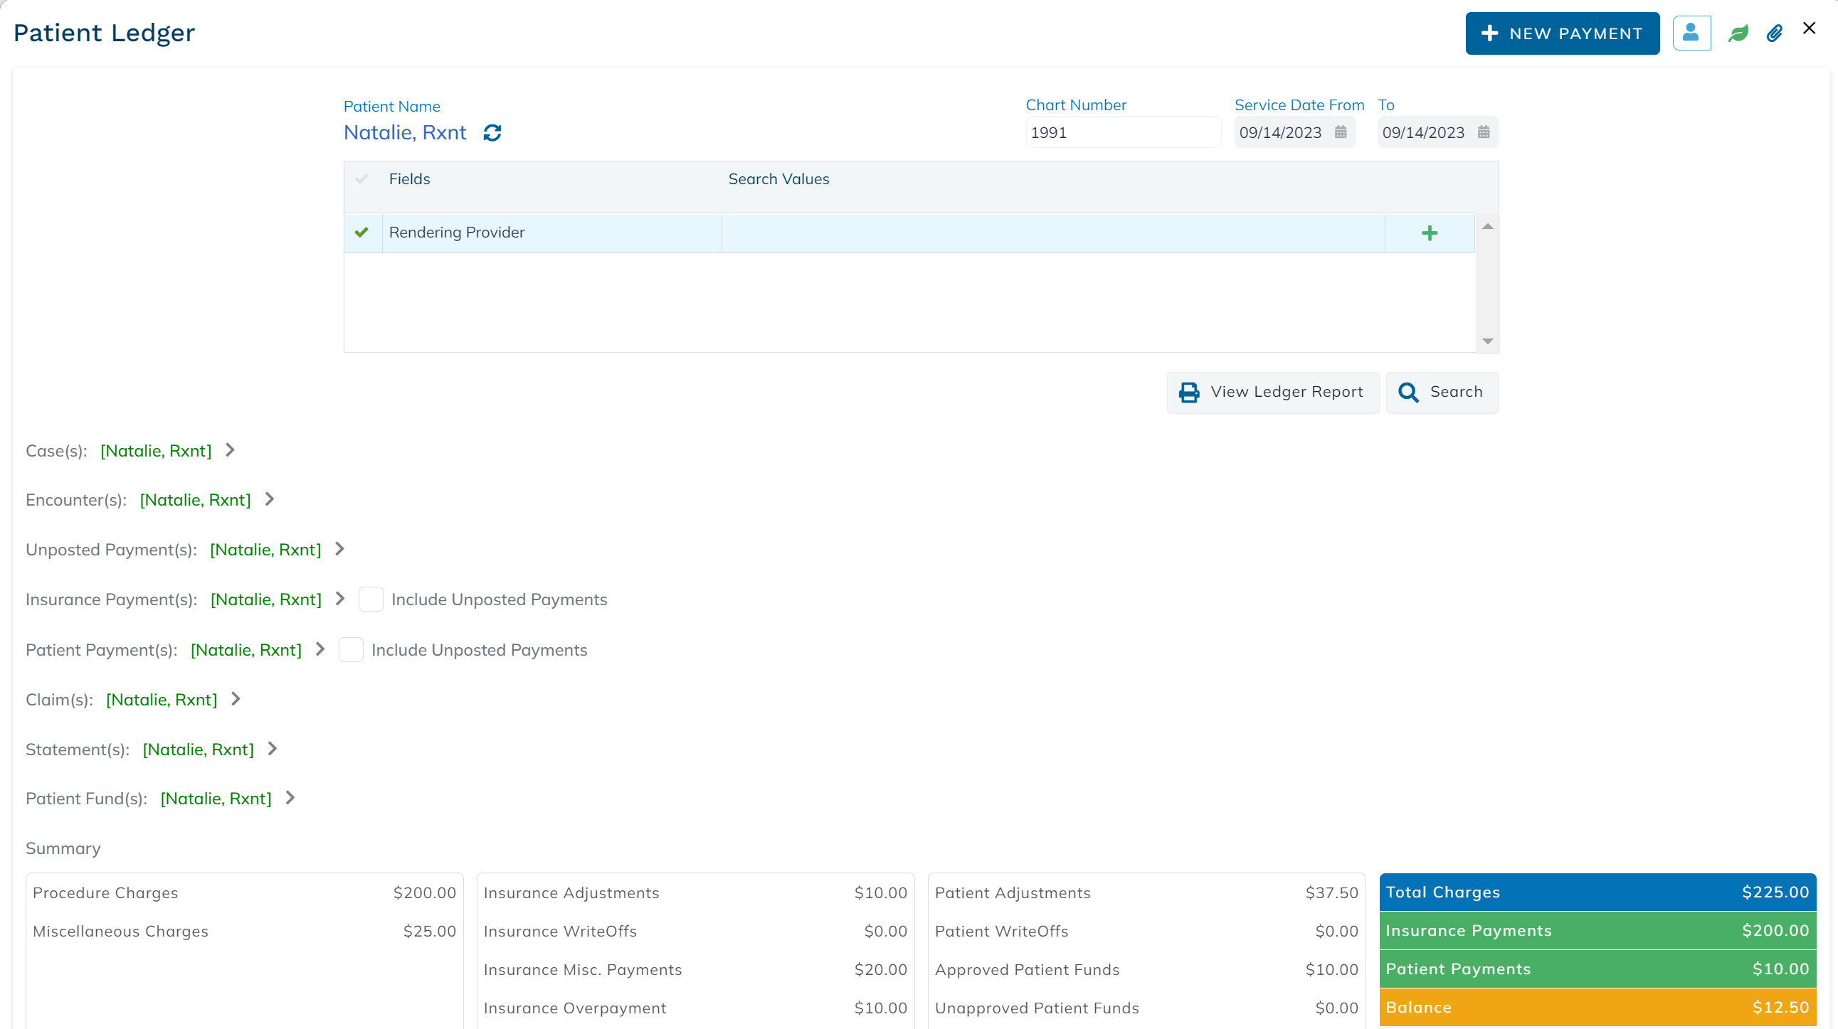
Task: Open attachments via the paperclip icon
Action: click(x=1775, y=33)
